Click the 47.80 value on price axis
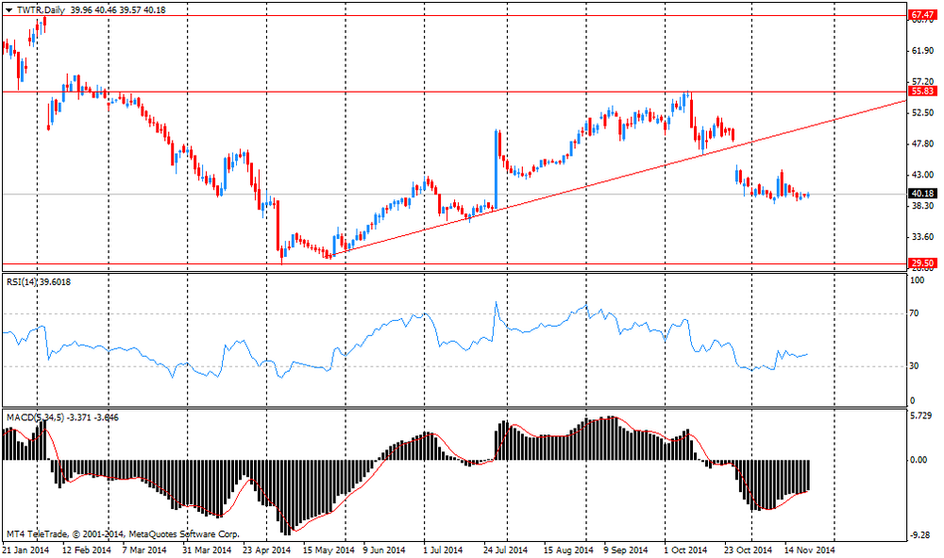The image size is (944, 558). coord(919,144)
